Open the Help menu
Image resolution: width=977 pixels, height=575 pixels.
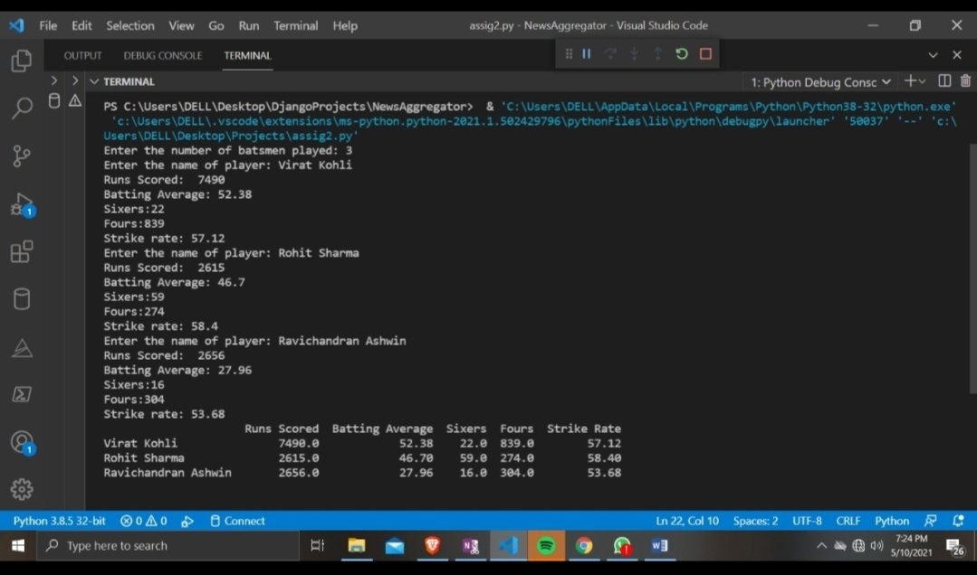pos(345,25)
